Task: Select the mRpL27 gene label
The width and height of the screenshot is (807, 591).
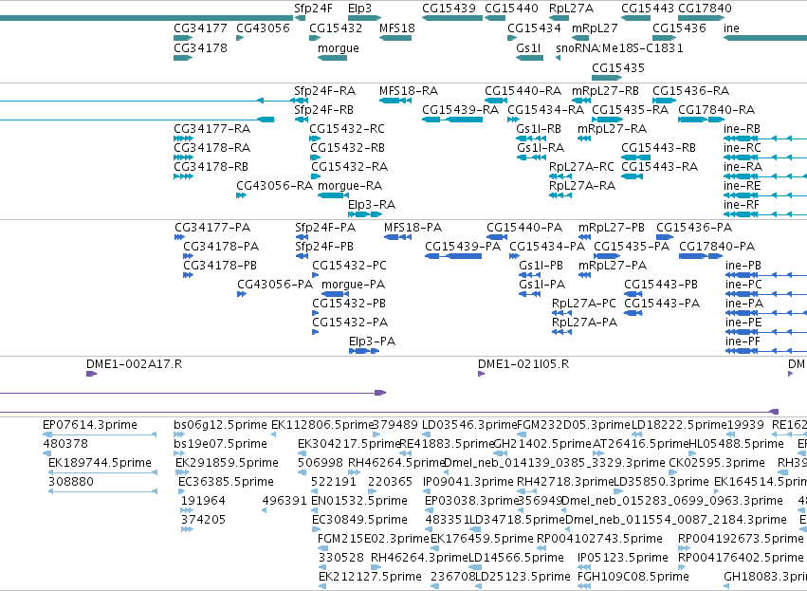Action: tap(595, 28)
